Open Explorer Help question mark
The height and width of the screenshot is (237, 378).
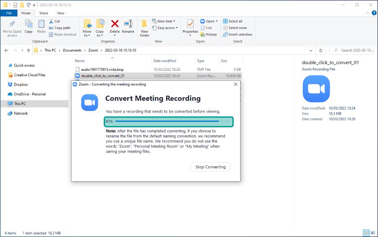coord(374,13)
